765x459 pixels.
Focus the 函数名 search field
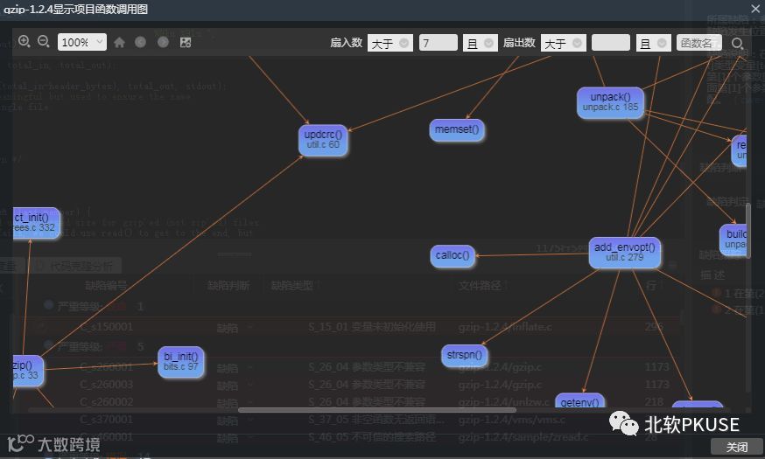point(699,43)
